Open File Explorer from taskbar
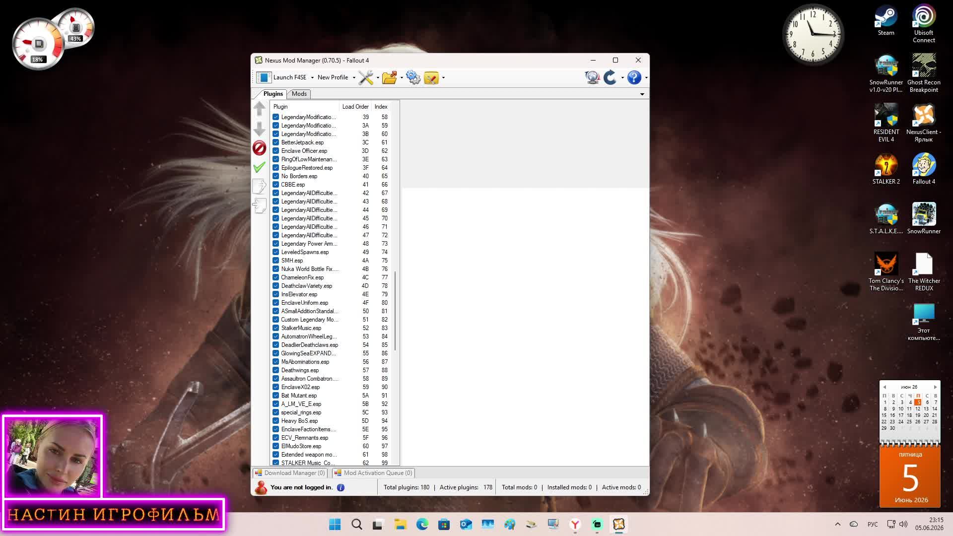Screen dimensions: 953x536 click(x=401, y=525)
